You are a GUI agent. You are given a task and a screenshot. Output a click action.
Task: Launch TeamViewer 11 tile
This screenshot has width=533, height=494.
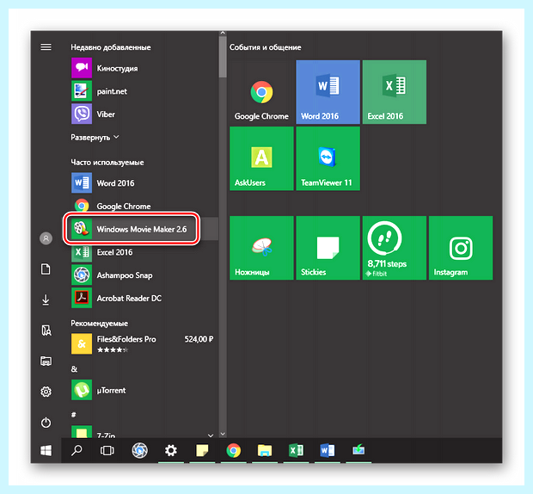click(328, 158)
